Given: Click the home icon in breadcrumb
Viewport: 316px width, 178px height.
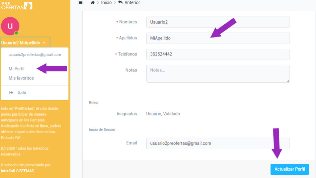Looking at the screenshot, I should [x=92, y=2].
